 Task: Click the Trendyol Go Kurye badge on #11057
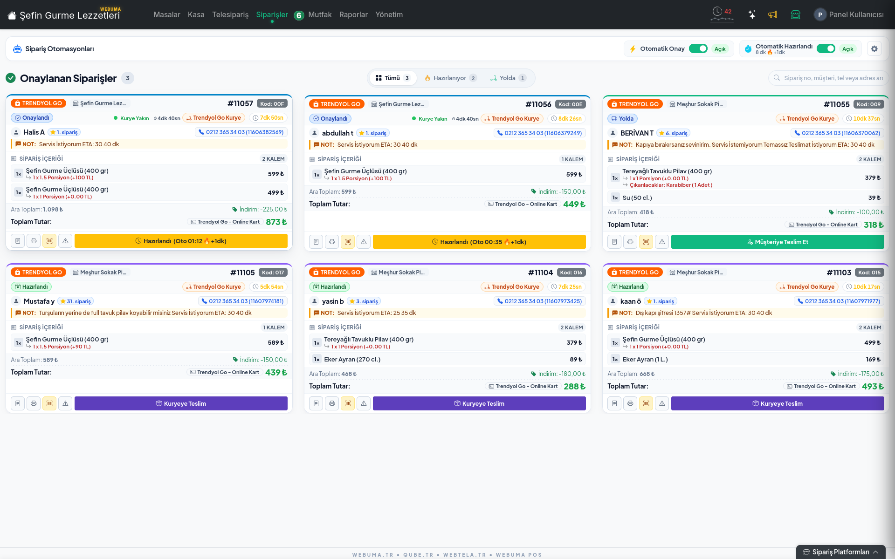[213, 118]
